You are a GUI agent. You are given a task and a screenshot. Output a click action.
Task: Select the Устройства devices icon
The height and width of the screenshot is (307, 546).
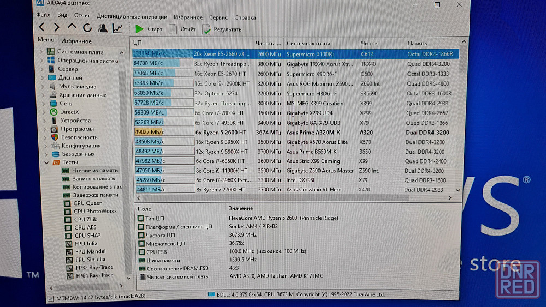point(54,121)
